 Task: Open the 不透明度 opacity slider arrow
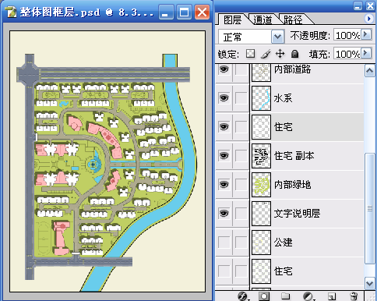(x=366, y=34)
